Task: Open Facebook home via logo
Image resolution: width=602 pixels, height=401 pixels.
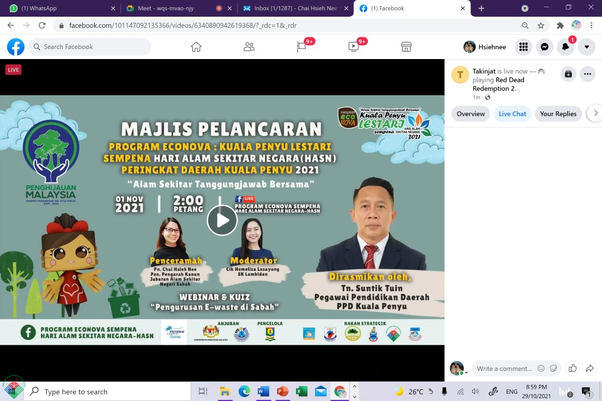Action: click(16, 47)
